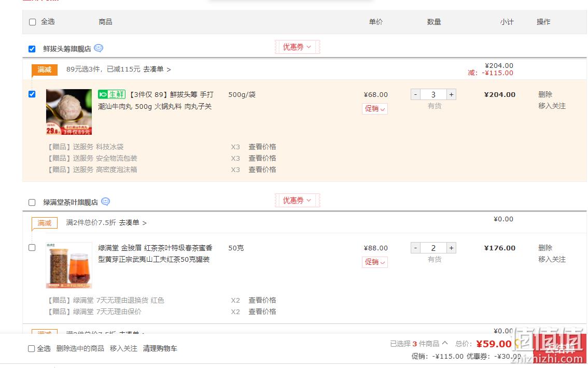Tick the top 全选 checkbox in header
Viewport: 588px width, 368px height.
coord(33,22)
